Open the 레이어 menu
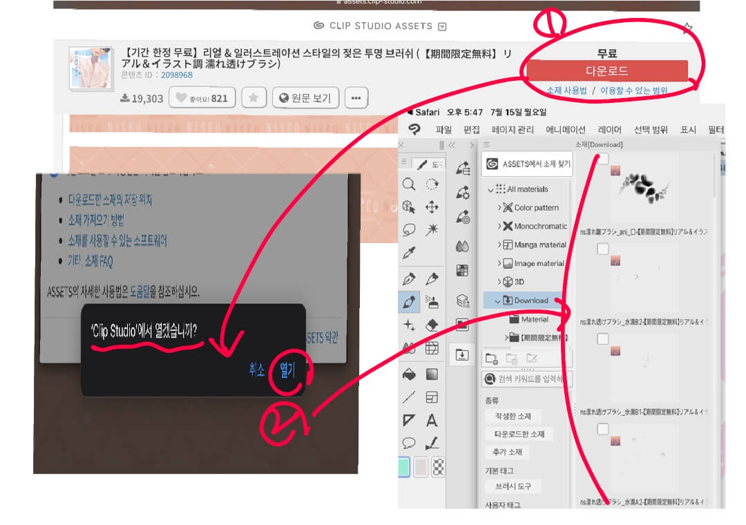This screenshot has width=746, height=525. (x=609, y=129)
